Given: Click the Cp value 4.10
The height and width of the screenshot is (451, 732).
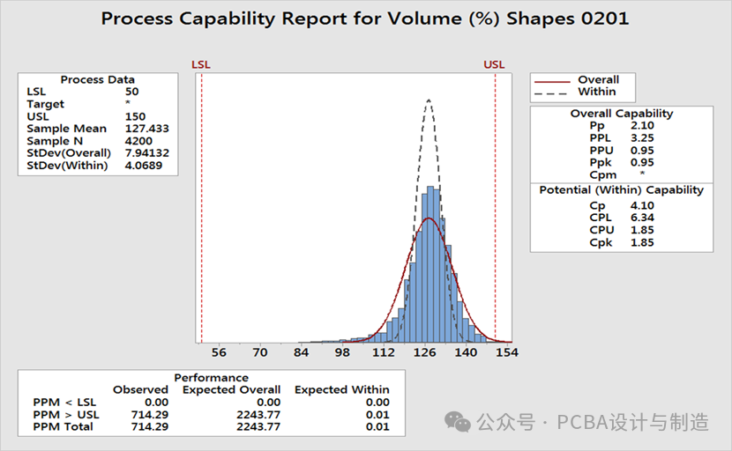Looking at the screenshot, I should tap(642, 205).
